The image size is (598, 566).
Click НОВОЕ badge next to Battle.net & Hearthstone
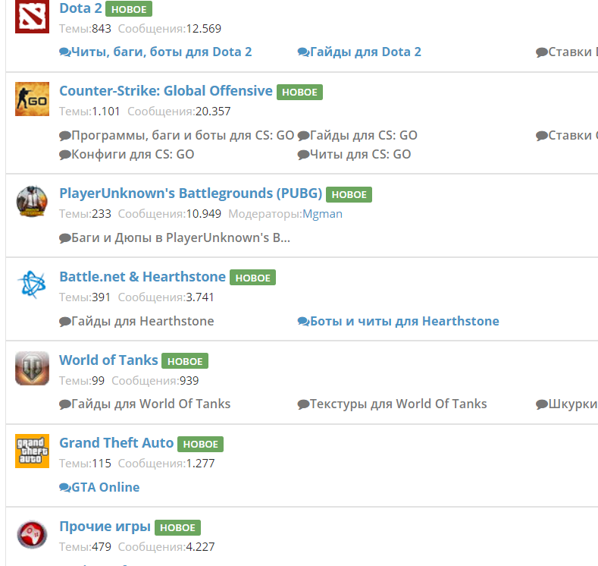tap(253, 278)
